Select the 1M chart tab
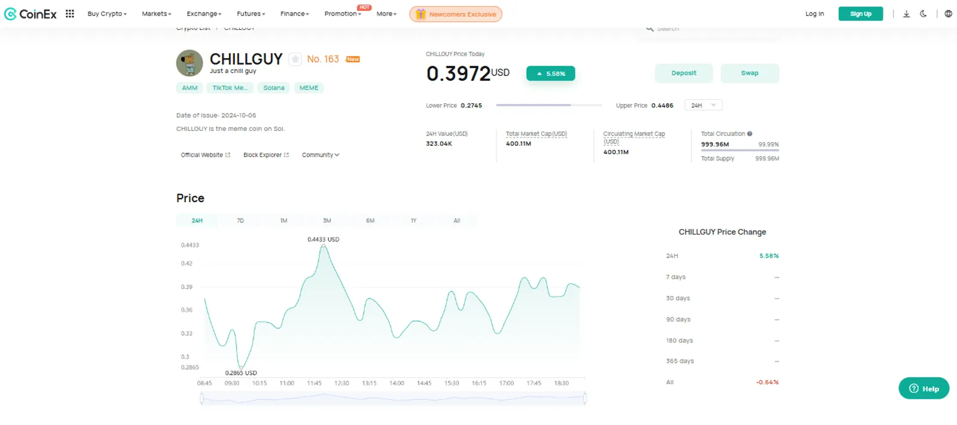This screenshot has height=425, width=957. [284, 221]
